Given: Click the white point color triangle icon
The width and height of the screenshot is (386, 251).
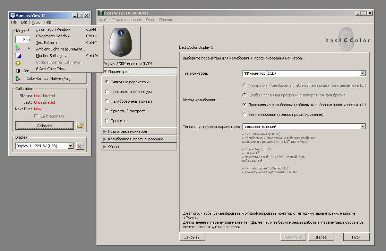Looking at the screenshot, I should click(18, 48).
